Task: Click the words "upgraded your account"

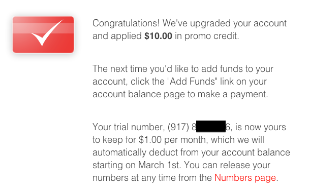Action: click(238, 24)
